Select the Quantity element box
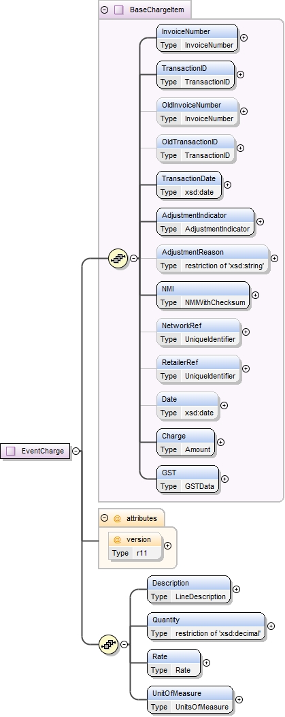 click(206, 626)
